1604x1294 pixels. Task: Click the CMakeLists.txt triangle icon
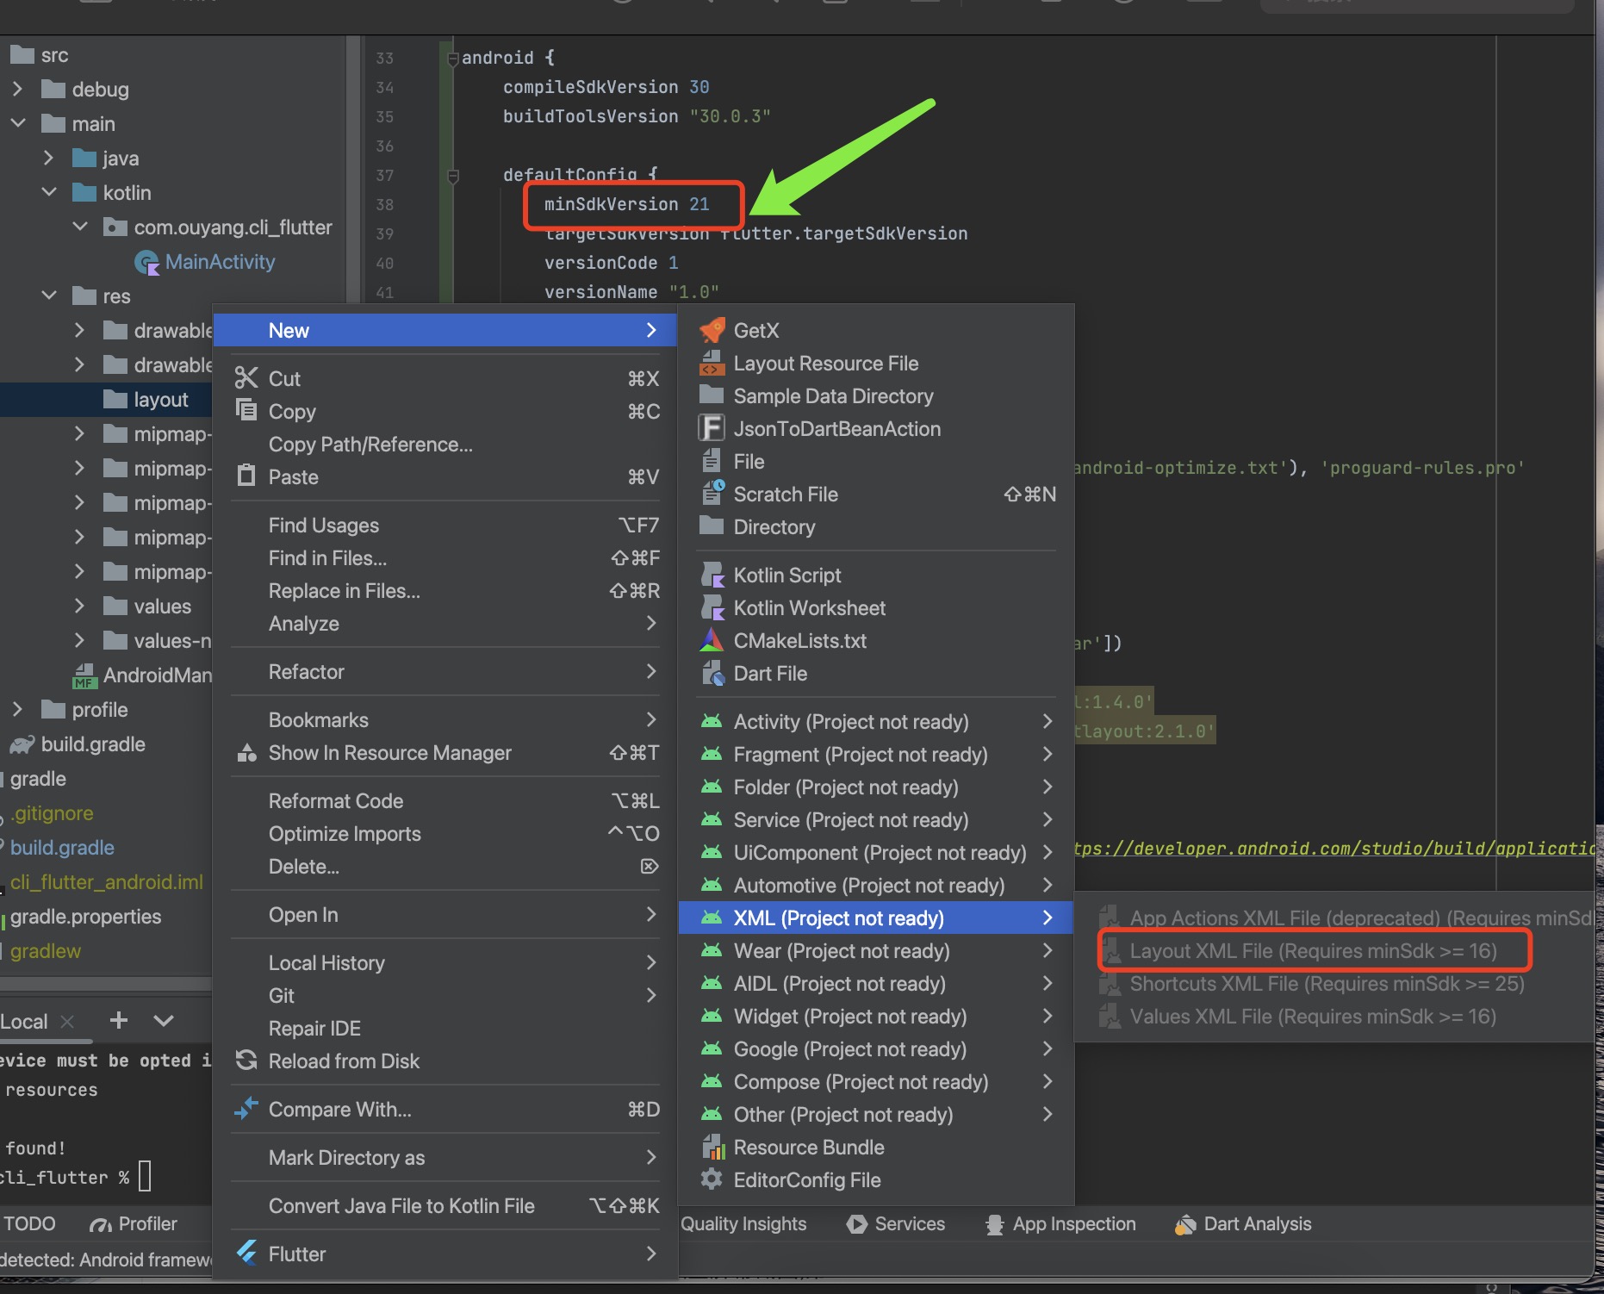coord(712,640)
